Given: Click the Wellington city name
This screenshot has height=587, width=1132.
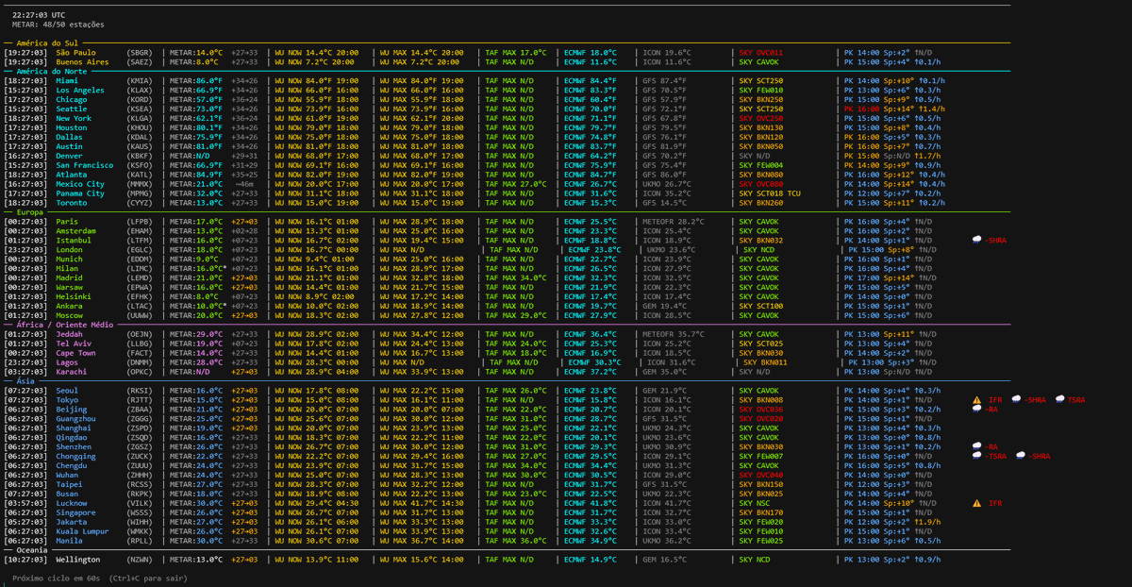Looking at the screenshot, I should click(78, 560).
